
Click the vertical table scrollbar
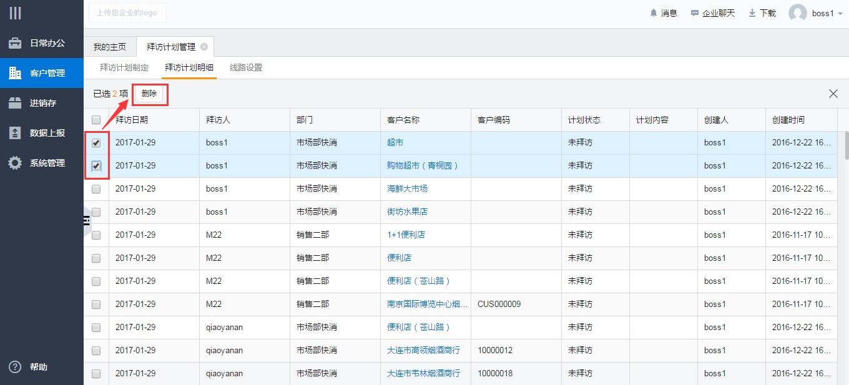[846, 145]
